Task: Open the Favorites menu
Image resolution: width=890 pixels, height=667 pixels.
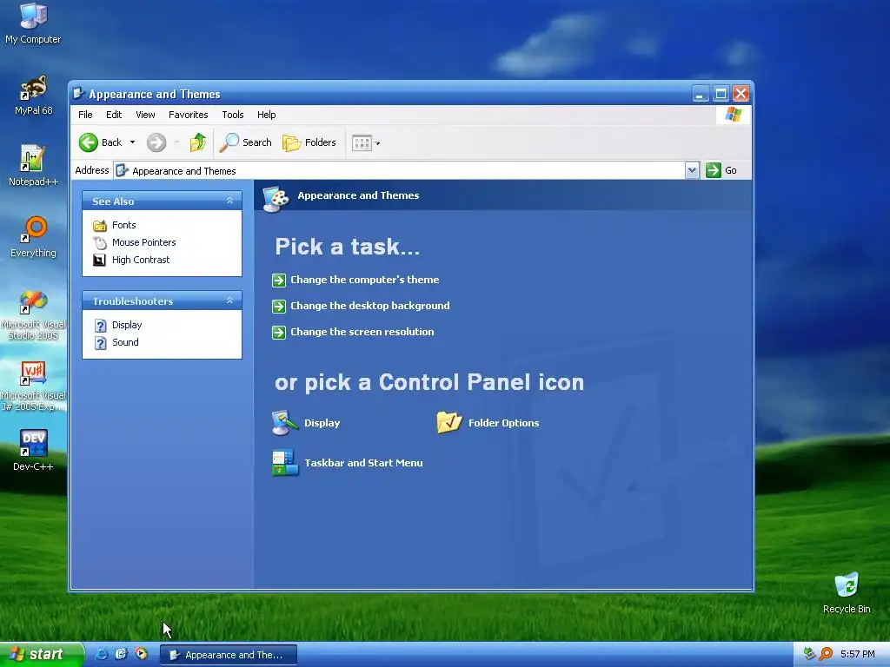Action: (x=189, y=115)
